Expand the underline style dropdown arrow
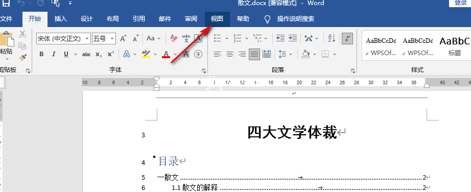The width and height of the screenshot is (471, 192). click(76, 55)
